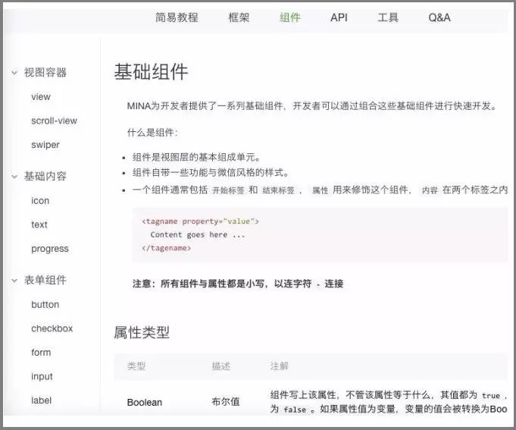Image resolution: width=516 pixels, height=430 pixels.
Task: Click the 内容 inline code label
Action: point(430,190)
